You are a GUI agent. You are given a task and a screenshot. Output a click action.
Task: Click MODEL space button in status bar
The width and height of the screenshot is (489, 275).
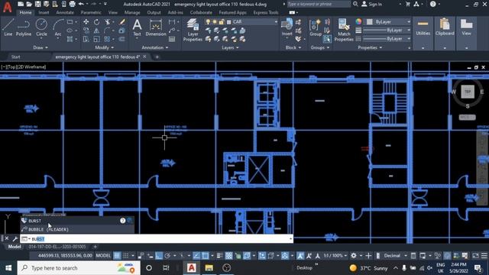pyautogui.click(x=103, y=256)
